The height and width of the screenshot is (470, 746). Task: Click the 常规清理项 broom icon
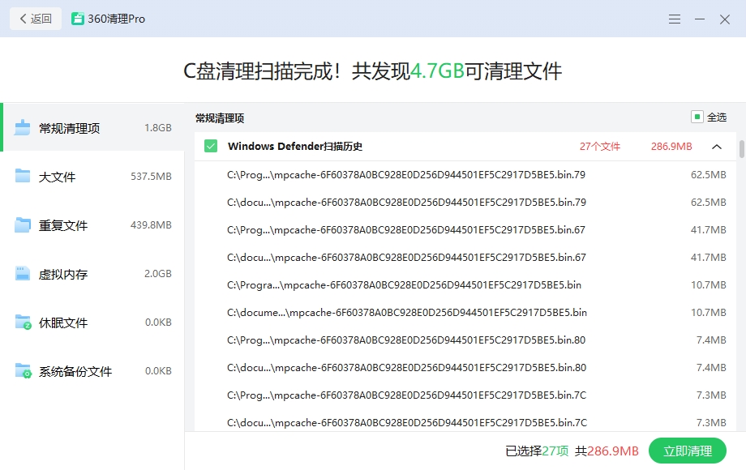pos(23,128)
